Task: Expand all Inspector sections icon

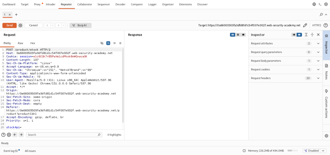Action: tap(306, 35)
